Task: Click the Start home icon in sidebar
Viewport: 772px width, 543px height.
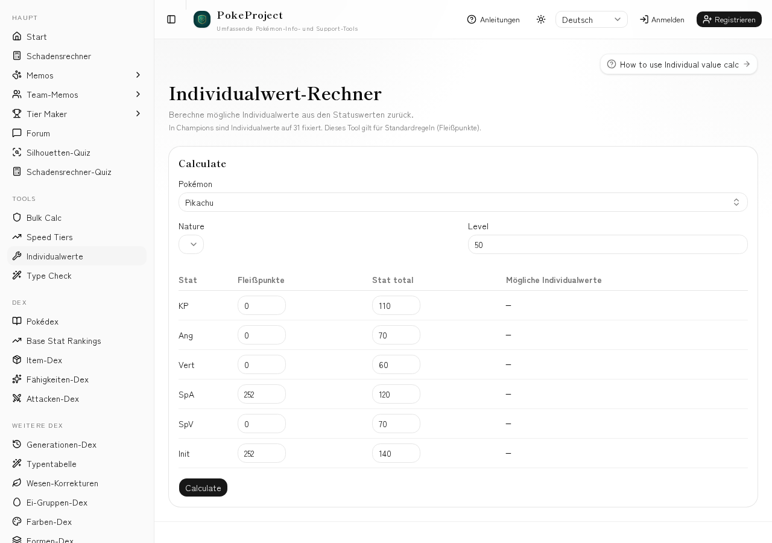Action: 17,37
